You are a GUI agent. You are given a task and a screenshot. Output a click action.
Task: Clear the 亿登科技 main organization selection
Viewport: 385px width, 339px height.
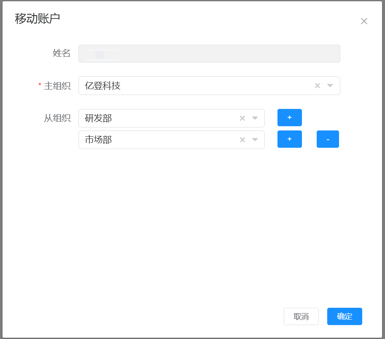318,86
